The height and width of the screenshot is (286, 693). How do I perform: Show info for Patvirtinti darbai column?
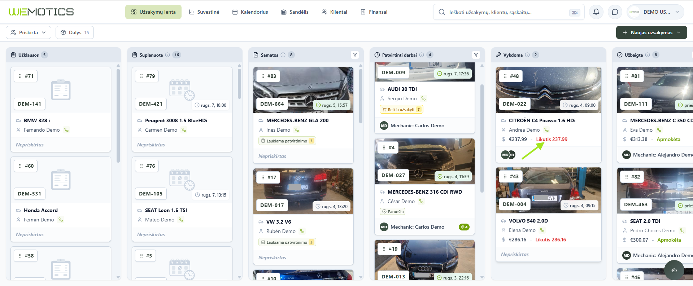[x=422, y=55]
